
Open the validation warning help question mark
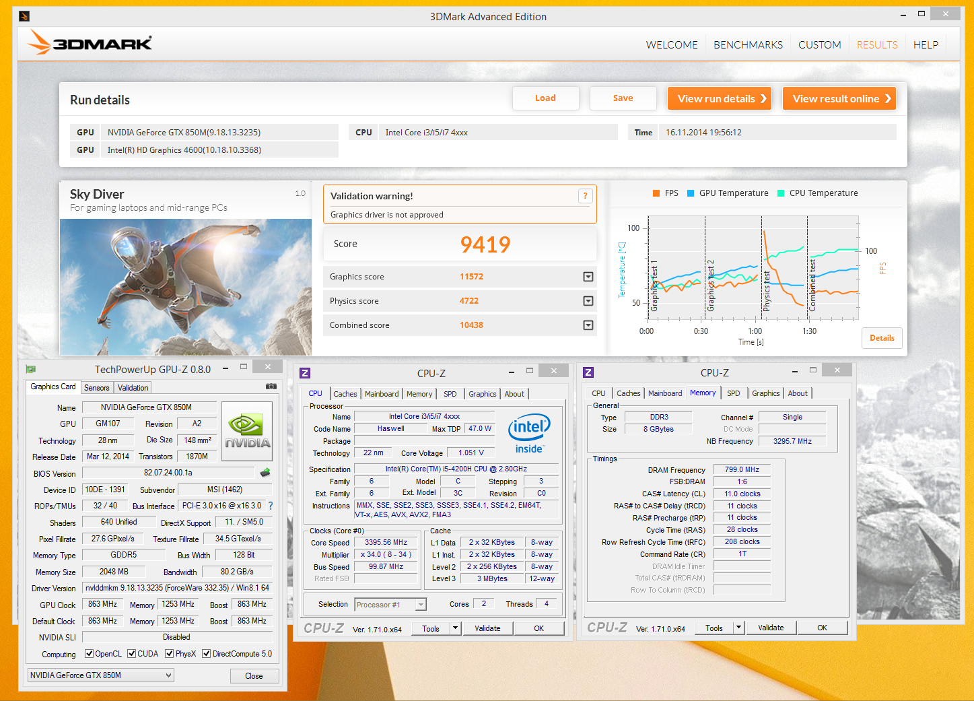(586, 195)
